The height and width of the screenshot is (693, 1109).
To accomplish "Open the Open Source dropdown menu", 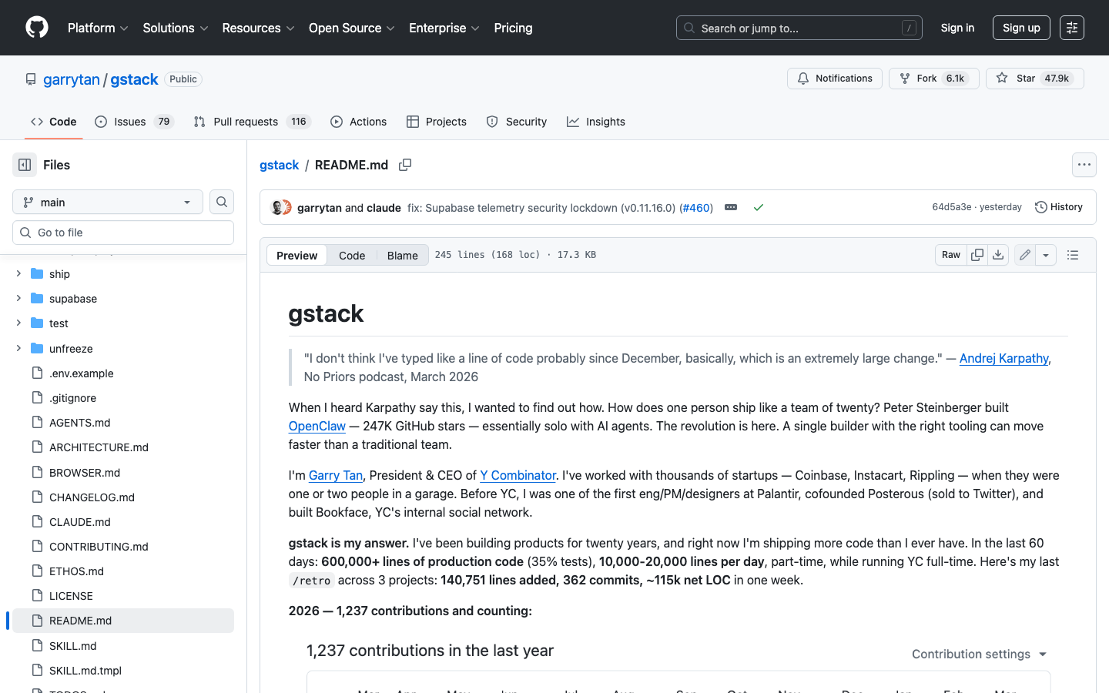I will point(352,28).
